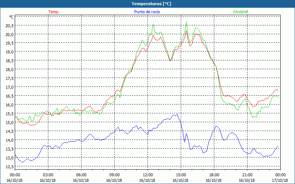Click the 12:00 time axis label
295x184 pixels.
148,175
